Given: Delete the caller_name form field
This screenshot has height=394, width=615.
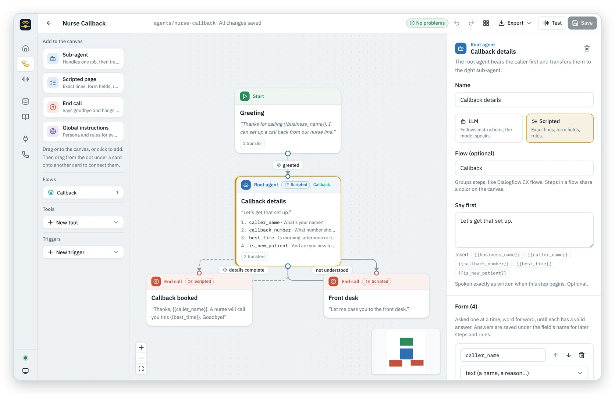Looking at the screenshot, I should [x=582, y=355].
